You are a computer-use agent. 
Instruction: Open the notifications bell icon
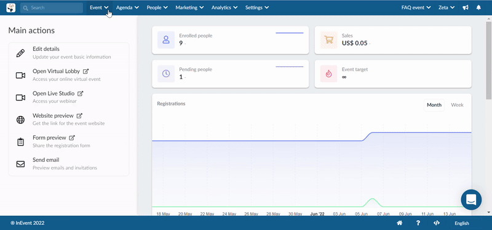(478, 7)
